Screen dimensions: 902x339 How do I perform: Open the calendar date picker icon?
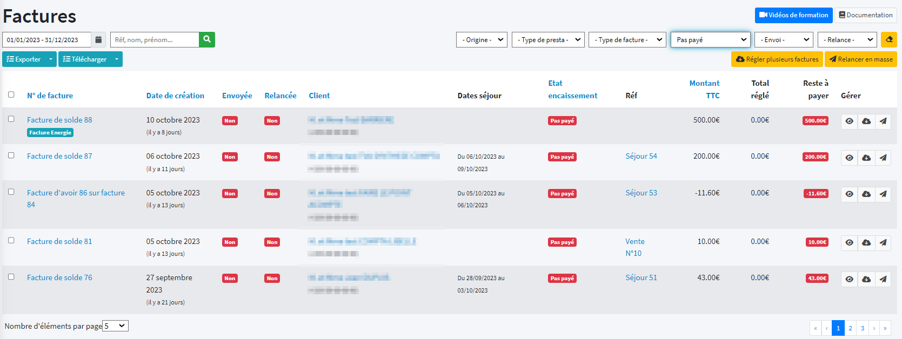98,39
